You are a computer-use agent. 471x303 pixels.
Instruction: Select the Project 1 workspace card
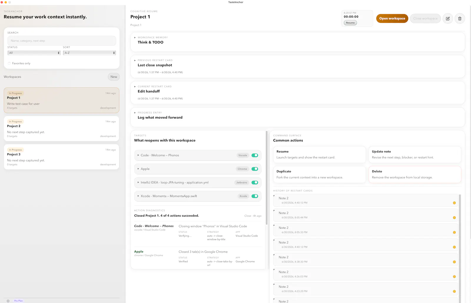(62, 100)
